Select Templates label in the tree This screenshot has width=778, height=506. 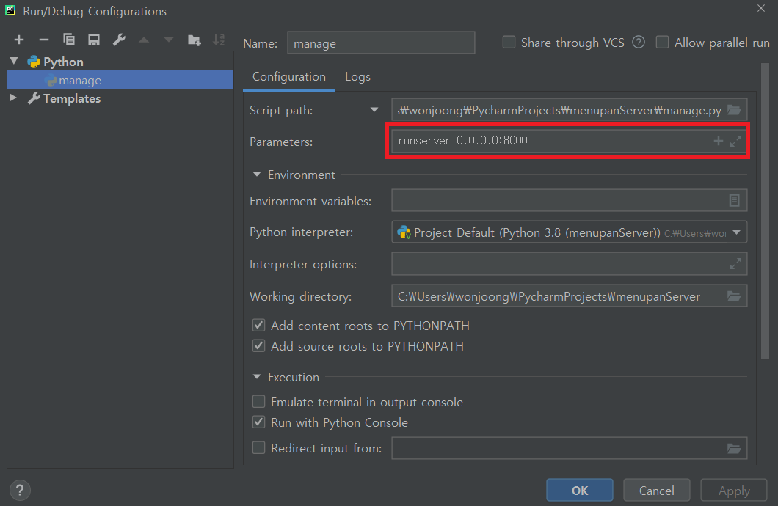point(72,98)
